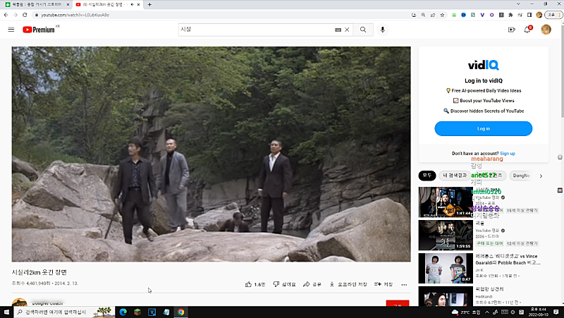Screen dimensions: 564x318
Task: Install page icon in address bar
Action: [x=414, y=15]
